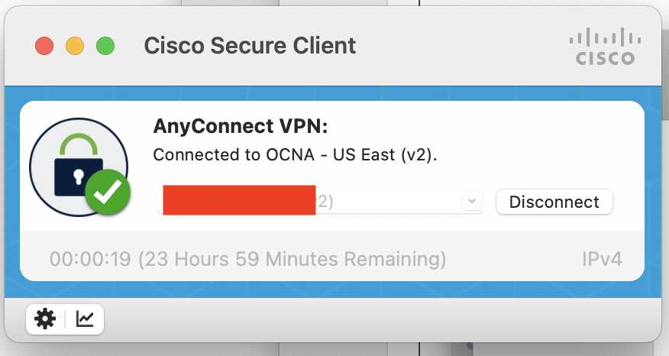669x356 pixels.
Task: Click the Cisco logo
Action: click(x=605, y=46)
